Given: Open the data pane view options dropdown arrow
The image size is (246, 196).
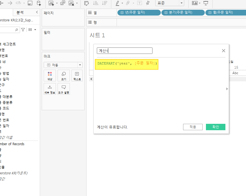Looking at the screenshot, I should click(x=35, y=30).
